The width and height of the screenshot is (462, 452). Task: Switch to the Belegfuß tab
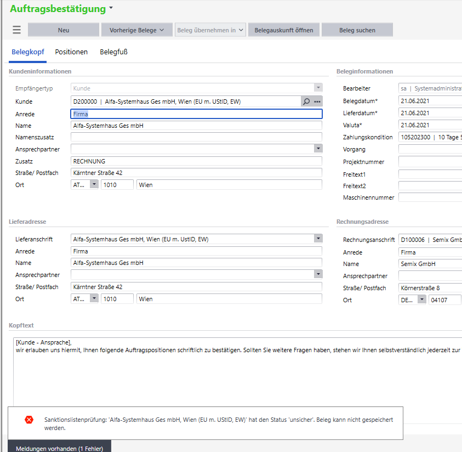(x=113, y=52)
